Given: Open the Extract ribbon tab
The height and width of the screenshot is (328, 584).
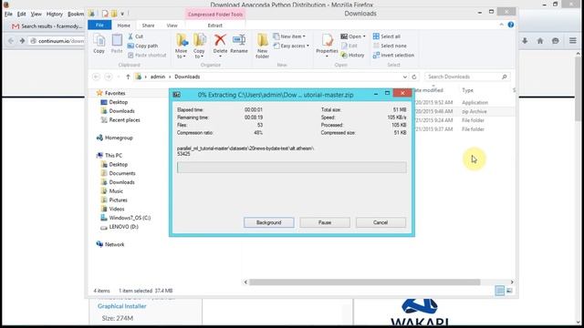Looking at the screenshot, I should coord(215,26).
